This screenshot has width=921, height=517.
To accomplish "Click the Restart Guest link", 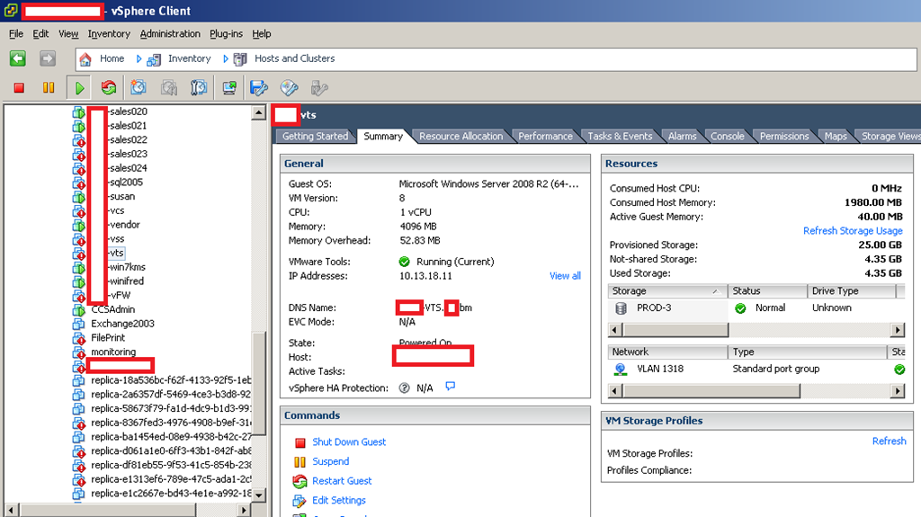I will pos(342,481).
